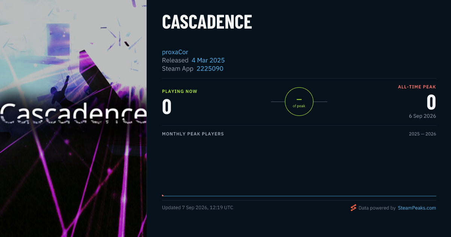This screenshot has height=237, width=451.
Task: Click the Data powered by text
Action: click(x=377, y=208)
